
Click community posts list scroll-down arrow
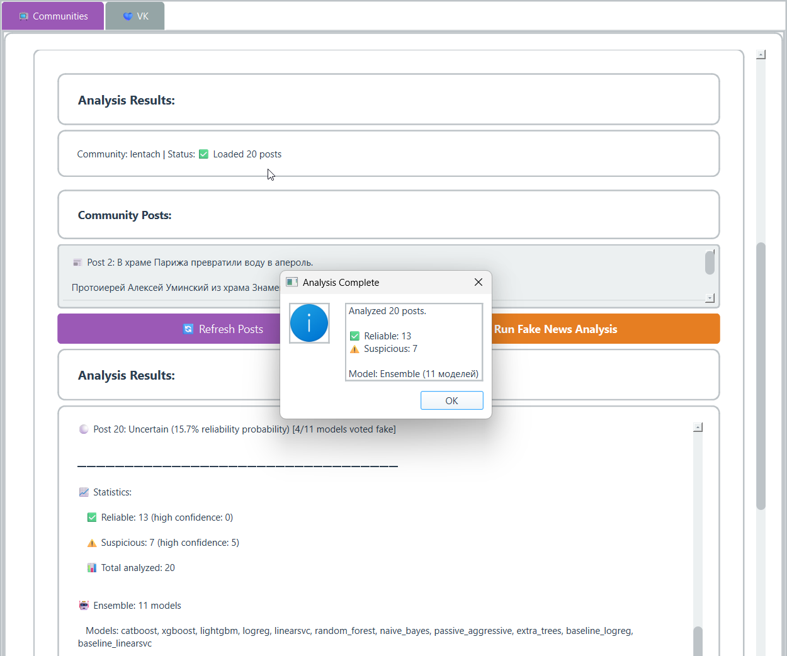[710, 298]
